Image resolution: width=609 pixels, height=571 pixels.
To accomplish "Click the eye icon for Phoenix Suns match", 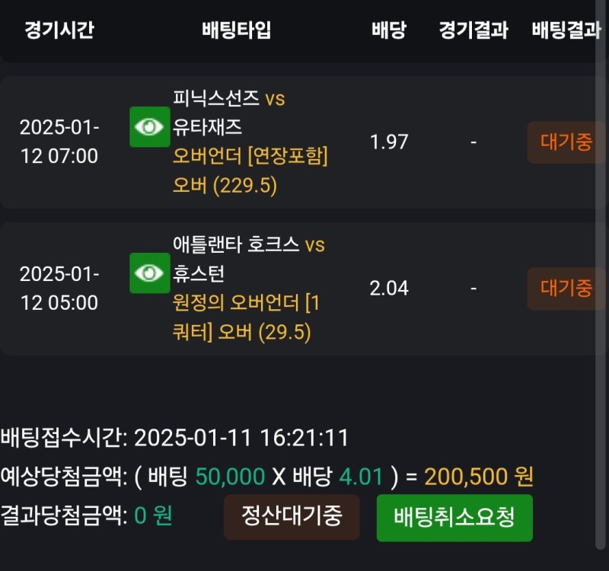I will click(149, 127).
